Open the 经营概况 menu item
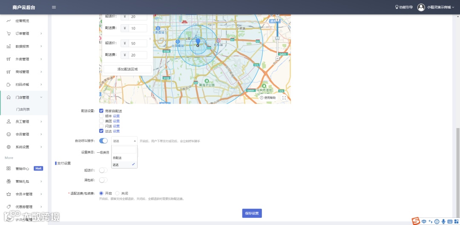 [x=22, y=21]
